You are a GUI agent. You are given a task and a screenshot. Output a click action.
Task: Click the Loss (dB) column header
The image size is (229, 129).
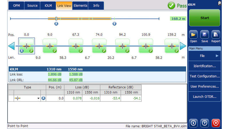point(82,87)
